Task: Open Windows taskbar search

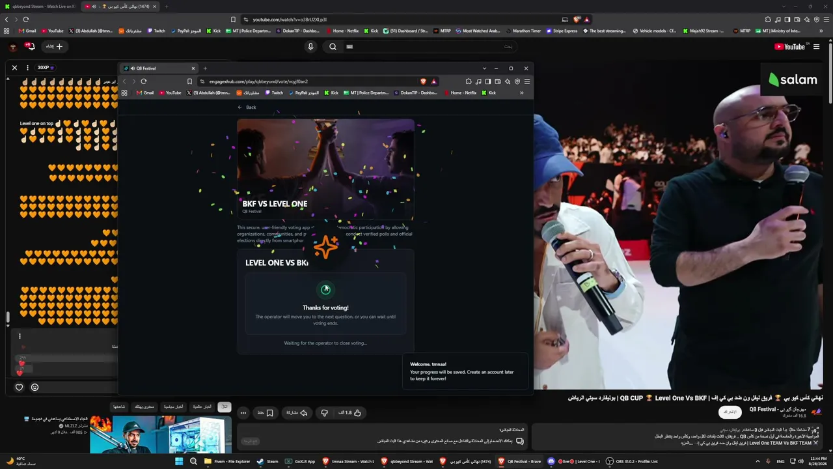Action: coord(193,461)
